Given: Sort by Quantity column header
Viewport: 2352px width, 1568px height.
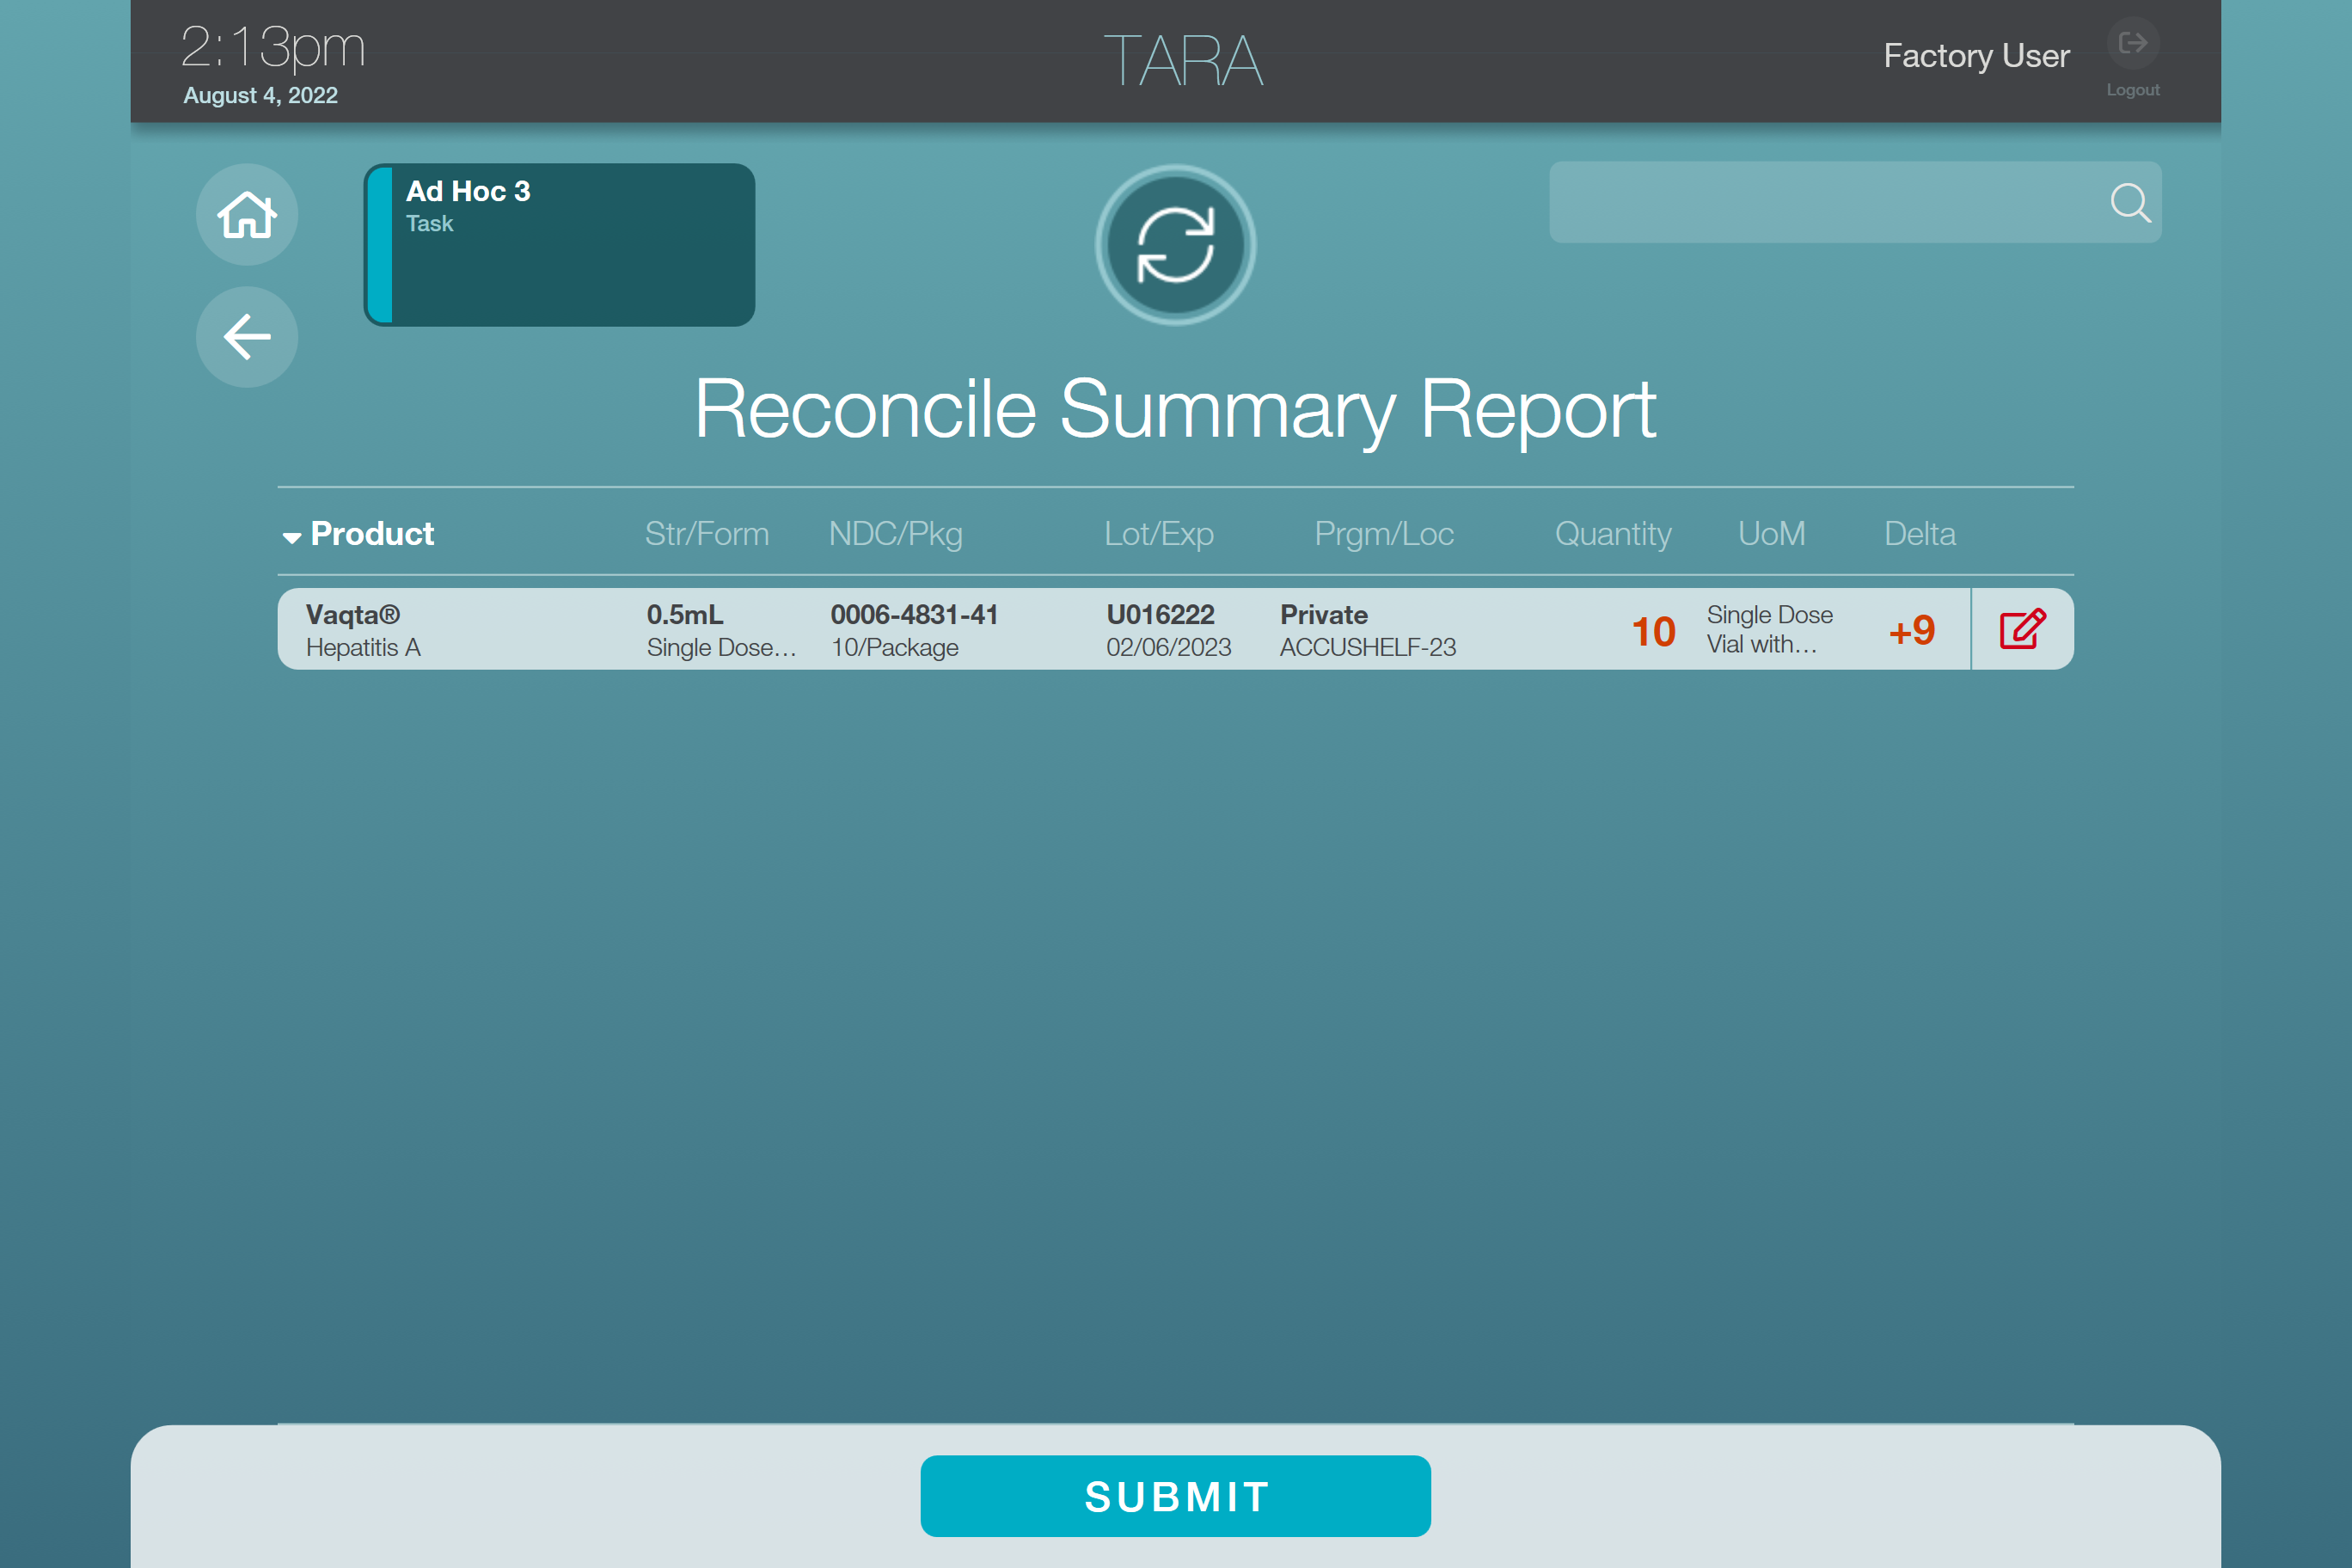Looking at the screenshot, I should click(1612, 534).
